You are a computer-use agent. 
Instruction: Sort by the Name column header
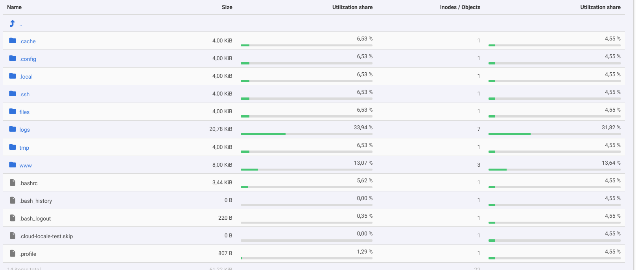[x=15, y=7]
